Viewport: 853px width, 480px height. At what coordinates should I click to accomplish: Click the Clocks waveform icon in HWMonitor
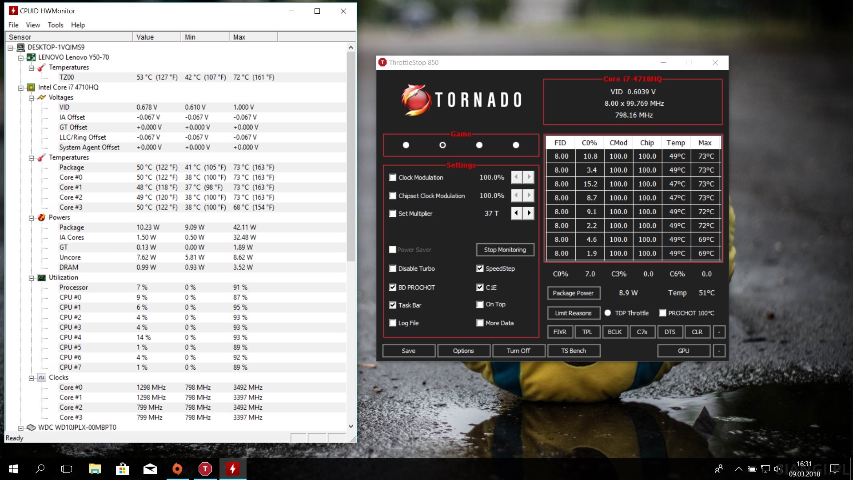(42, 377)
